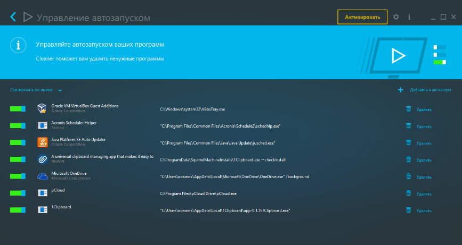The image size is (462, 245).
Task: Toggle autostart for Oracle VM VirtualBox Guest Additions
Action: (x=18, y=109)
